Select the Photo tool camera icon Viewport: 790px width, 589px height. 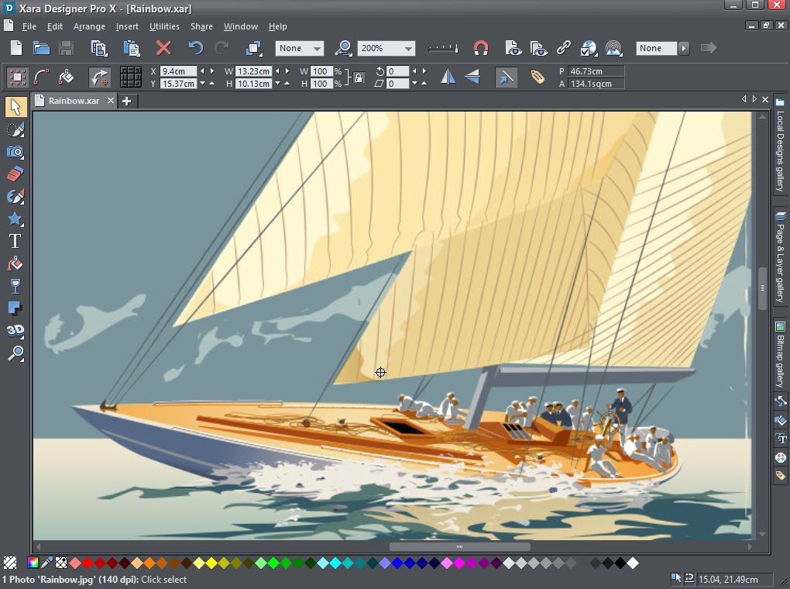point(15,152)
